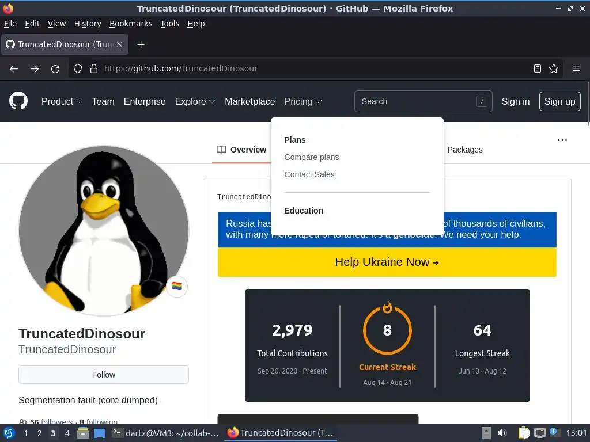Click the Help Ukraine Now banner

[387, 262]
